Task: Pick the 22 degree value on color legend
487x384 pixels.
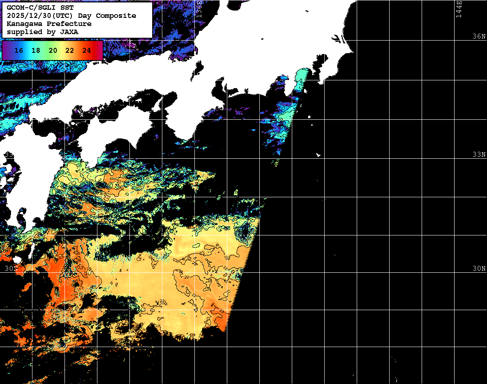Action: [69, 51]
